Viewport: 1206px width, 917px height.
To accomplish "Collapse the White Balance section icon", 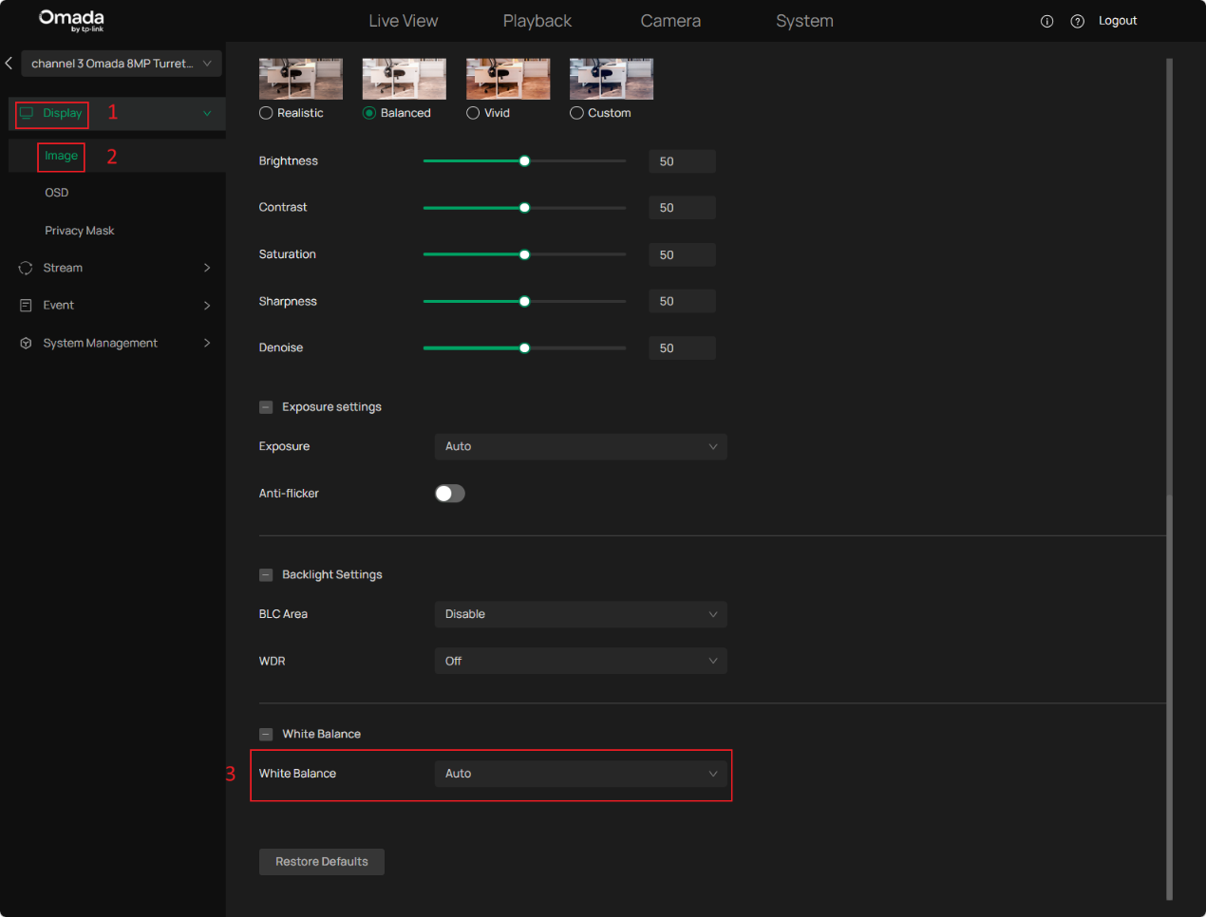I will coord(266,734).
